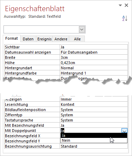Show the Alle tab
This screenshot has height=156, width=132.
[x=77, y=39]
